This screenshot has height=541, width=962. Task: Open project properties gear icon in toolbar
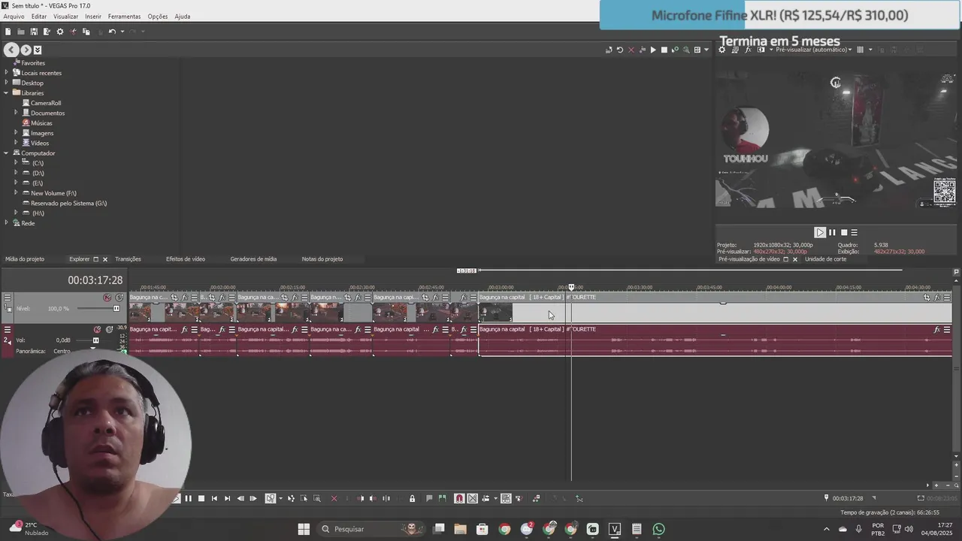point(60,32)
